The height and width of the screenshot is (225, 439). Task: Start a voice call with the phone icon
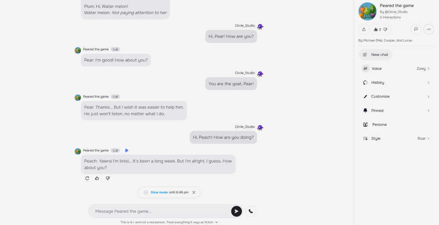click(x=251, y=211)
